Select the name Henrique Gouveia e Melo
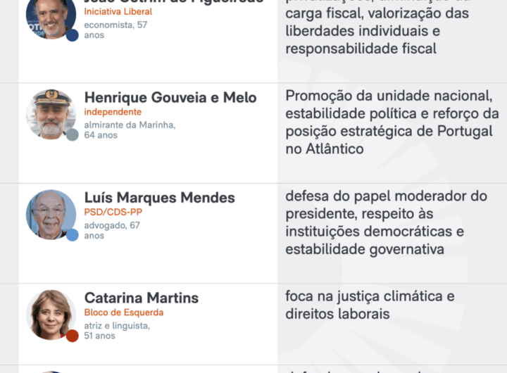507x373 pixels. [170, 97]
